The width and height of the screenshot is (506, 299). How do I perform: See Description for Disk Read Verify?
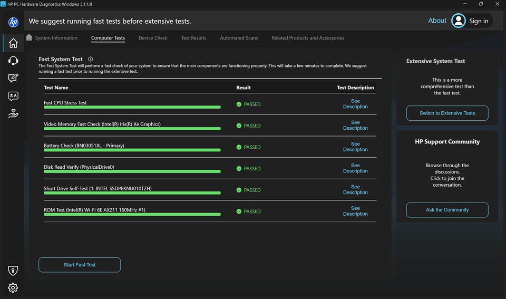355,168
